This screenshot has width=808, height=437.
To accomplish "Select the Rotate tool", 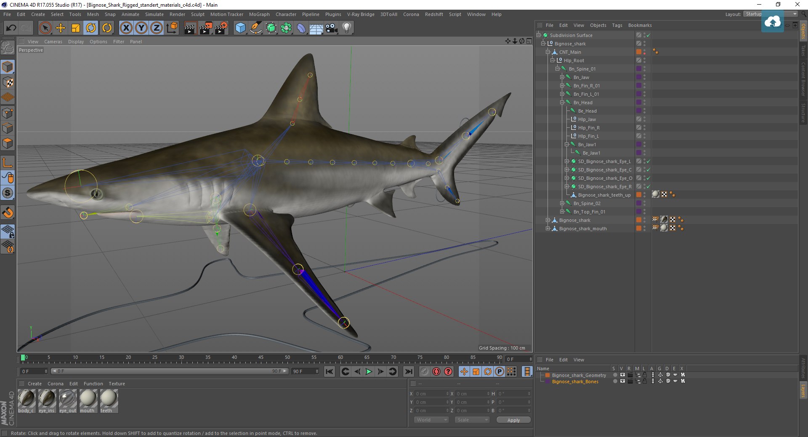I will pos(91,28).
